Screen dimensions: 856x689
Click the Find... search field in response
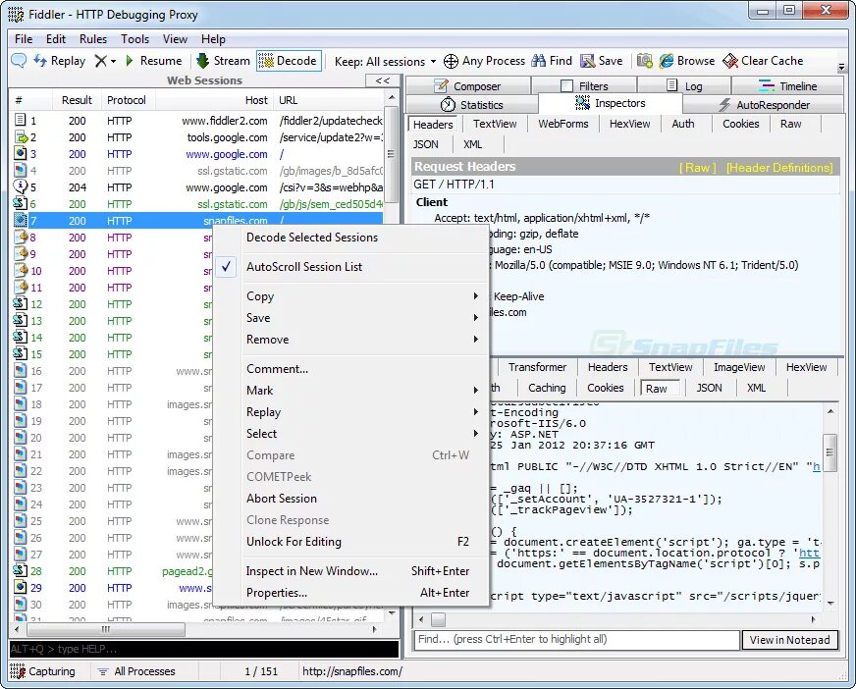pyautogui.click(x=577, y=639)
